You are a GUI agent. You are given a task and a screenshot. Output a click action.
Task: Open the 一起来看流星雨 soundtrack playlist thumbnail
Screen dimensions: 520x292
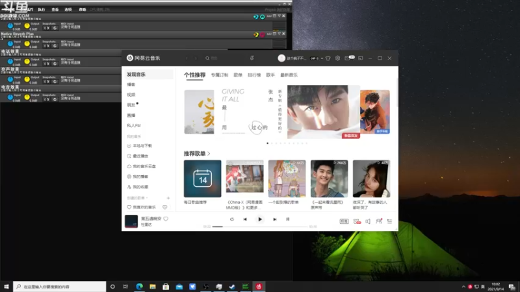(x=330, y=179)
